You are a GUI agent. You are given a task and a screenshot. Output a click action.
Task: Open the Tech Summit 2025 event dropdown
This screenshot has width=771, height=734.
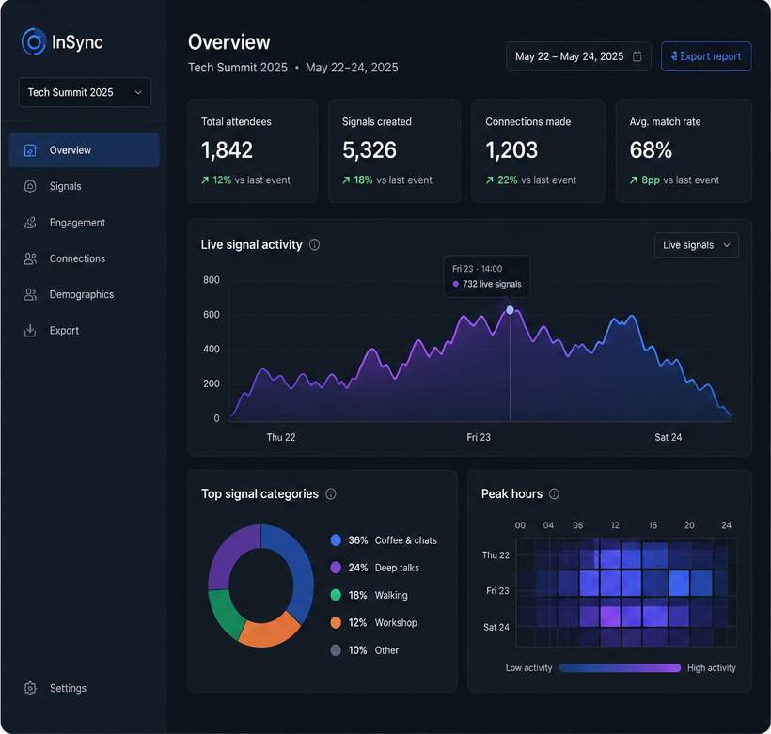[x=85, y=92]
